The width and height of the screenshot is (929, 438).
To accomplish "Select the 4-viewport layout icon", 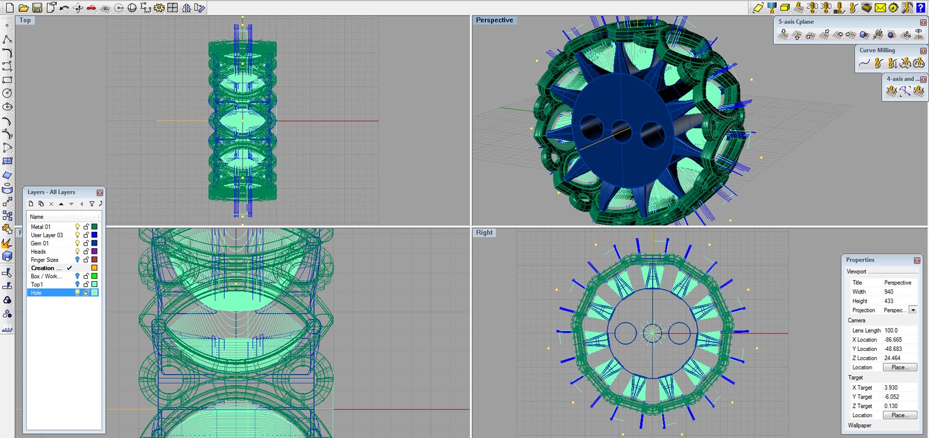I will (172, 8).
